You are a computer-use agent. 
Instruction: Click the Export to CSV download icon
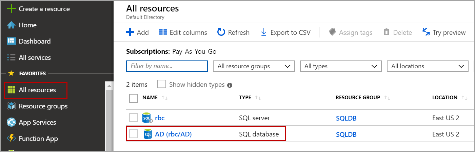point(263,32)
